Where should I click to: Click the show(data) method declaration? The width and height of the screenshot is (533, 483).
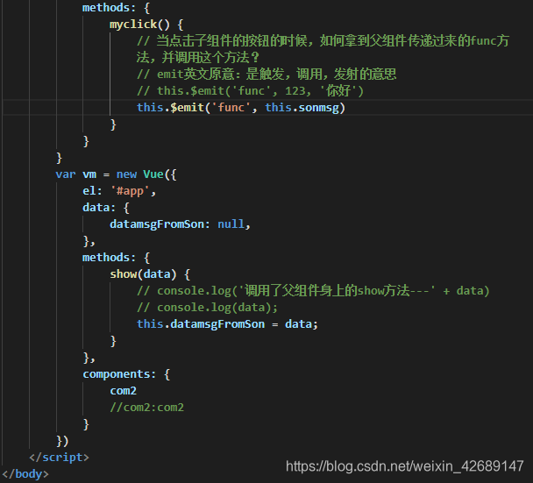click(150, 274)
